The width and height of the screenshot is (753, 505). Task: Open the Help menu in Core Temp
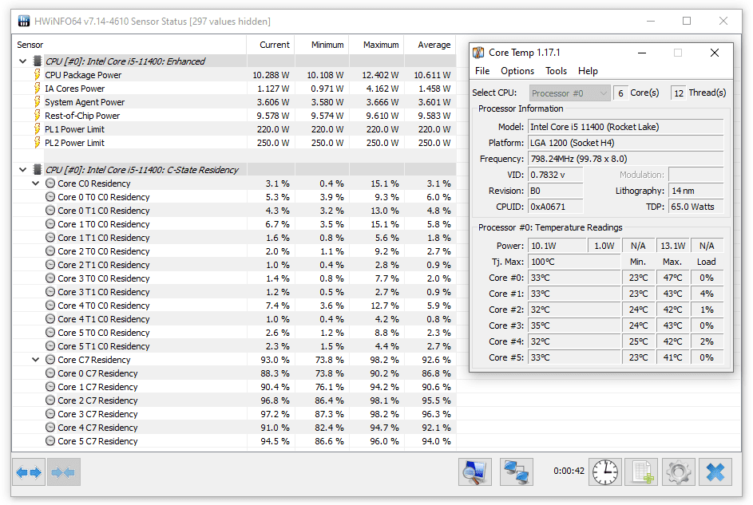click(x=588, y=71)
